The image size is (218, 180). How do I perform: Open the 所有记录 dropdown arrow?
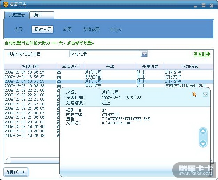144,54
